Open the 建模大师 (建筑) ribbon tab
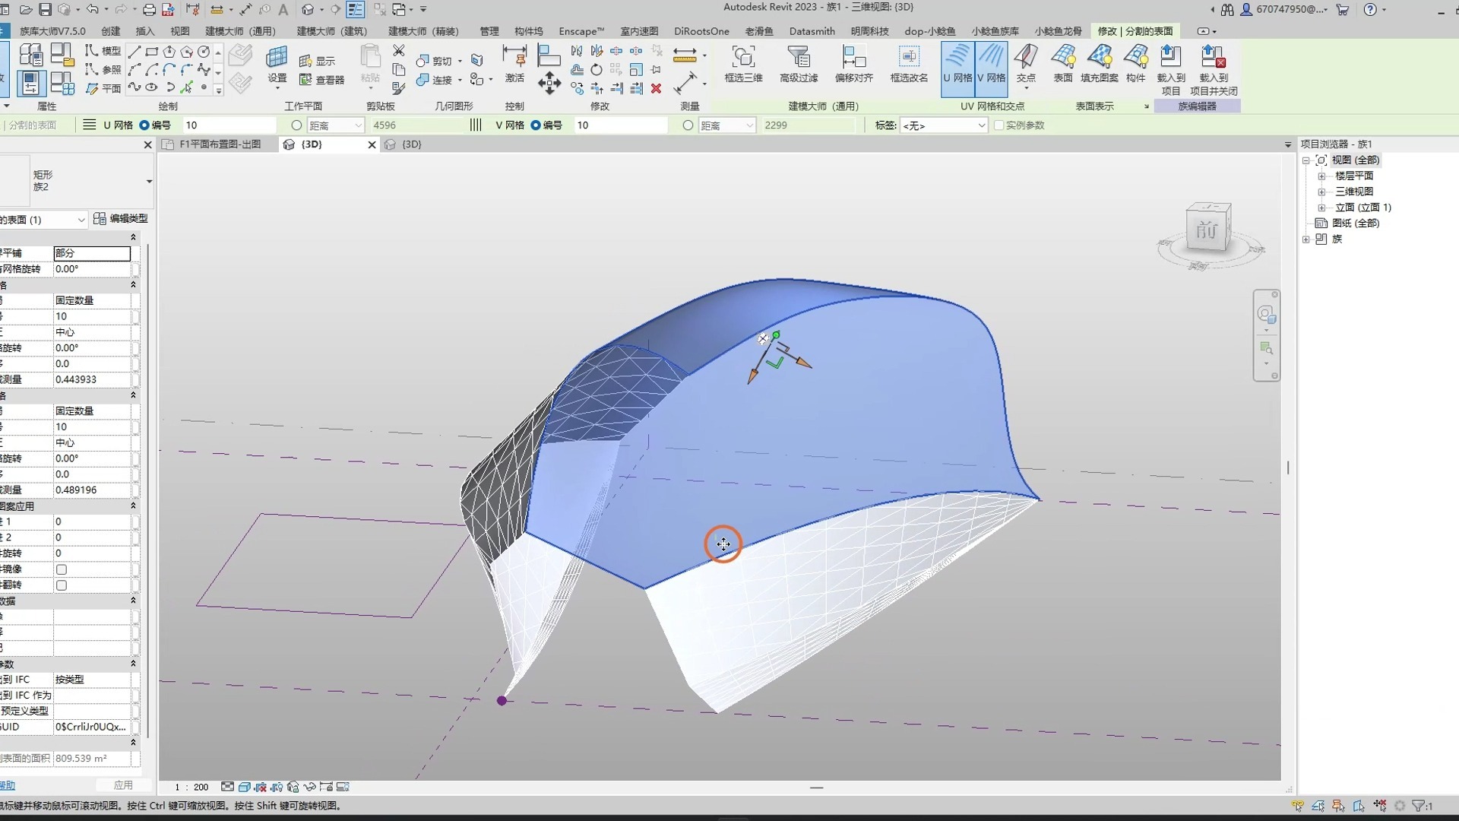Screen dimensions: 1459x821 [x=331, y=31]
